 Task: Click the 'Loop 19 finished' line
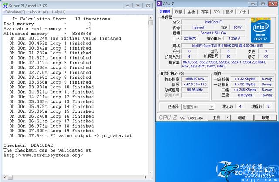[x=51, y=131]
